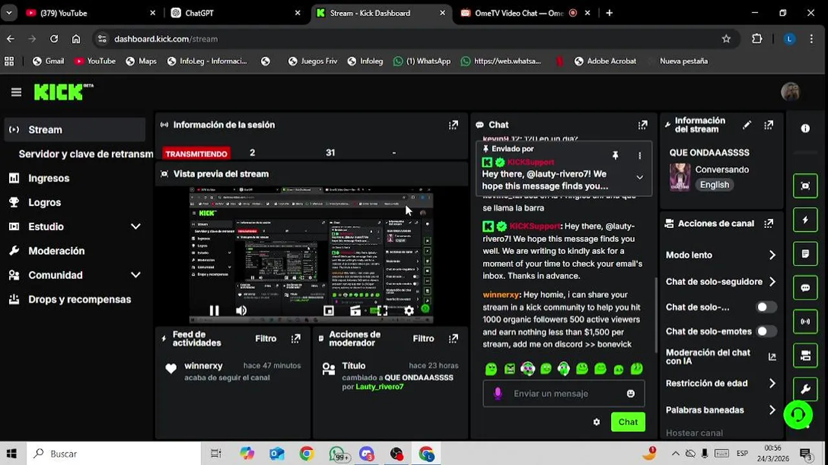The height and width of the screenshot is (465, 828).
Task: Click Filtro in Acciones de moderador
Action: (424, 338)
